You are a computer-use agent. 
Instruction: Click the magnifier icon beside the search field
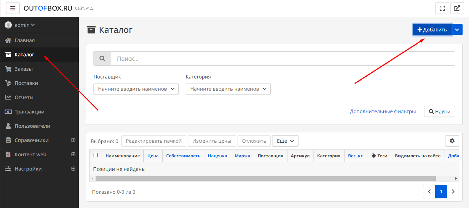coord(102,59)
